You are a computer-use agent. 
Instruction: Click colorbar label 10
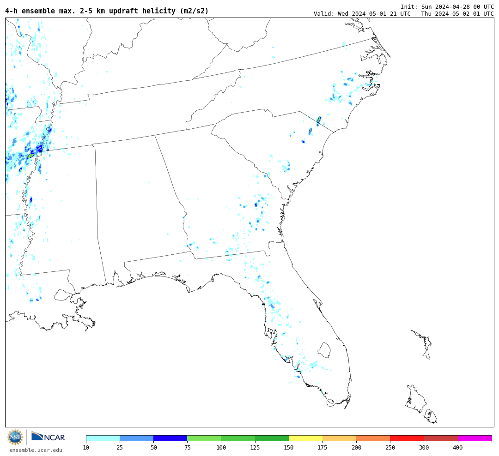[x=86, y=447]
